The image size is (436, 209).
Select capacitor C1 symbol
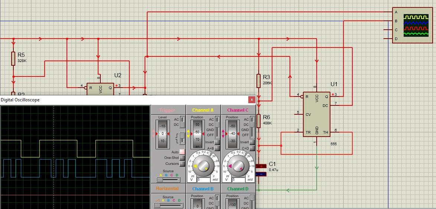pyautogui.click(x=261, y=170)
